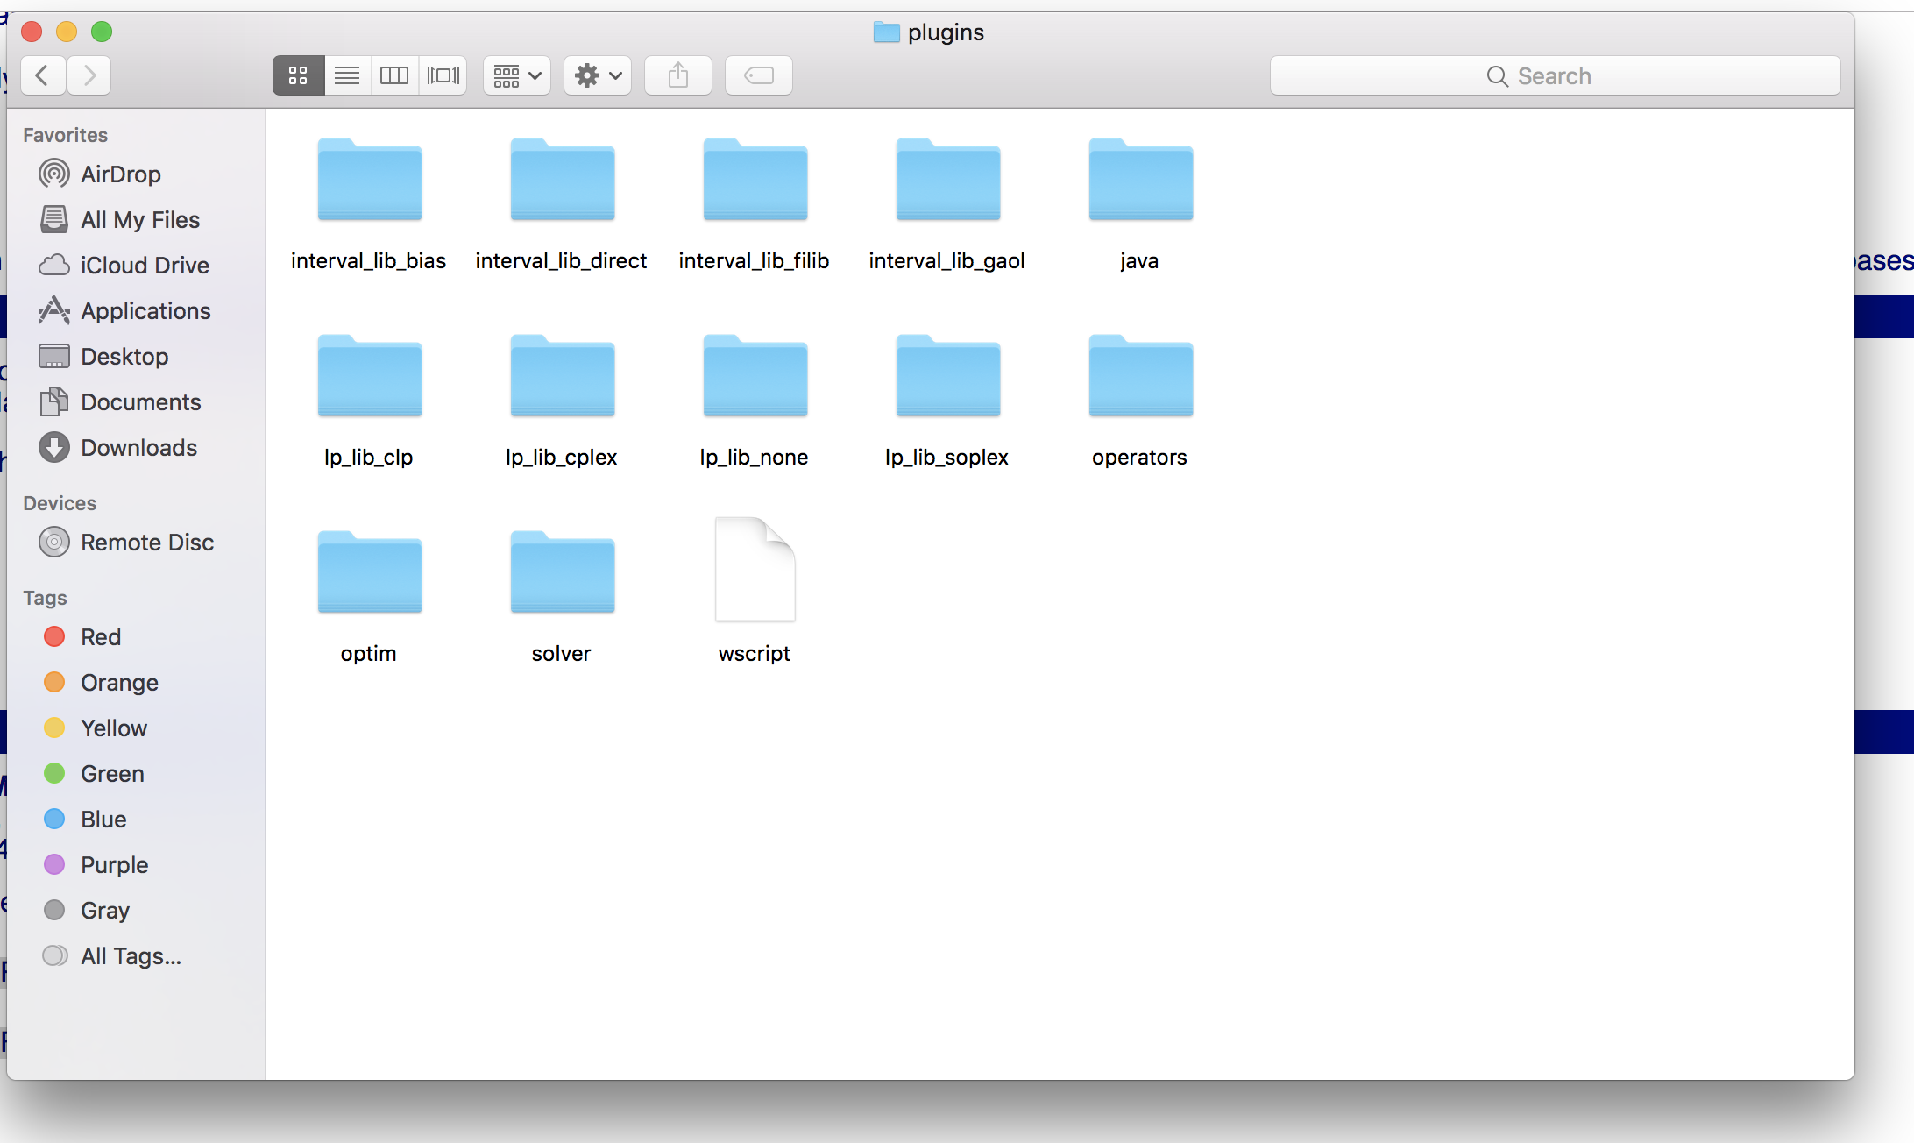The width and height of the screenshot is (1914, 1143).
Task: Select the Red tag
Action: point(100,636)
